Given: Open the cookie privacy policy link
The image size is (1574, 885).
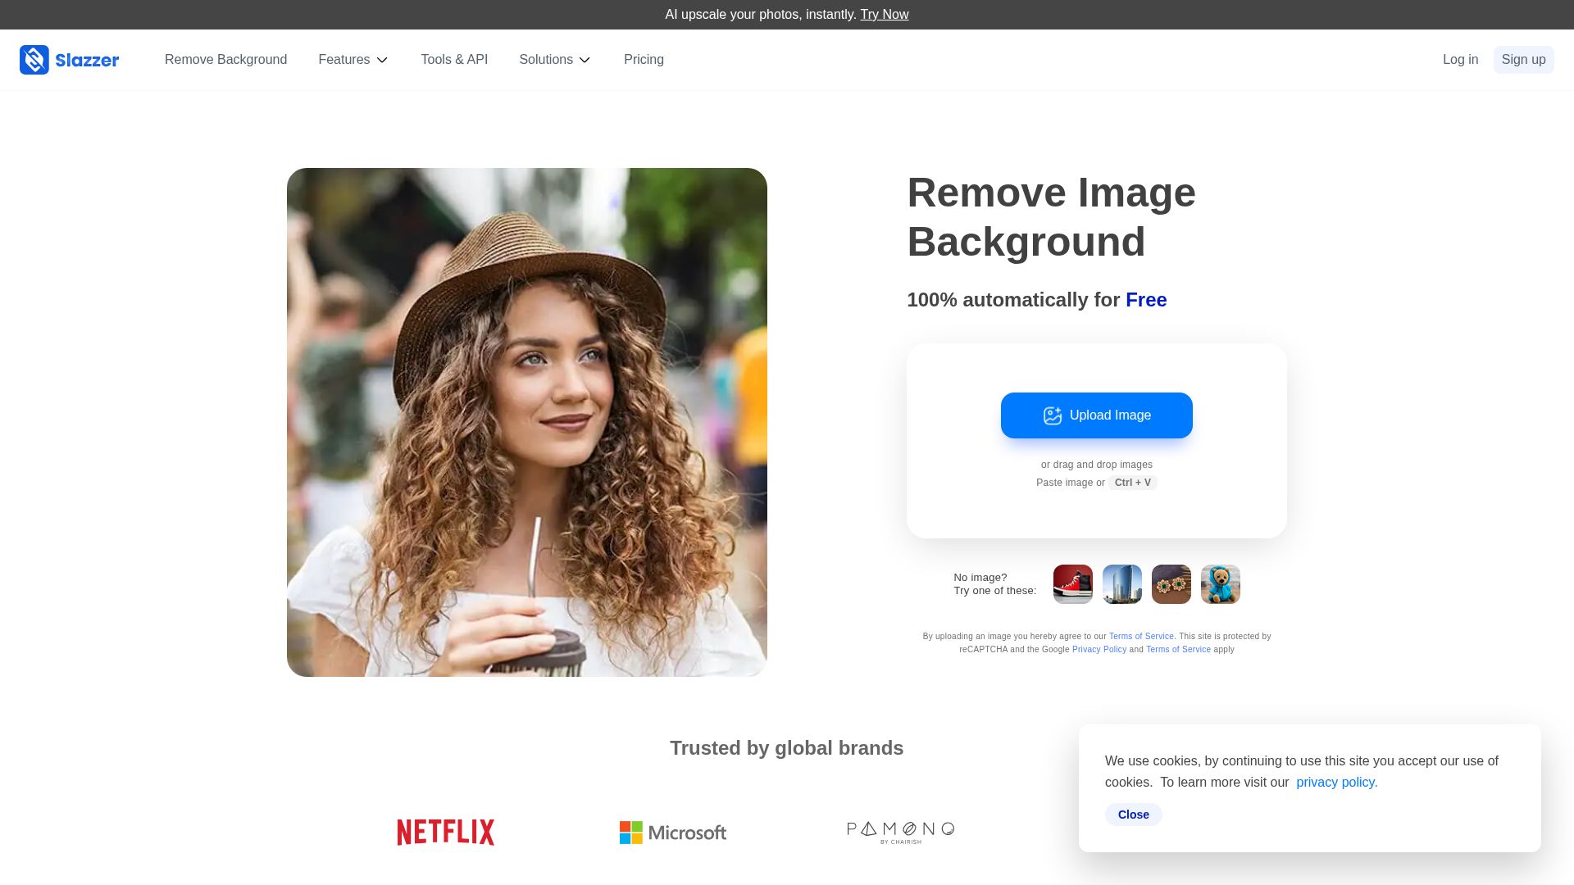Looking at the screenshot, I should point(1336,783).
